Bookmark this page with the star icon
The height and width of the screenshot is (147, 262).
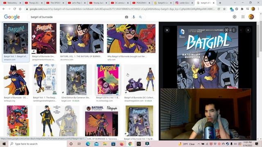(224, 9)
